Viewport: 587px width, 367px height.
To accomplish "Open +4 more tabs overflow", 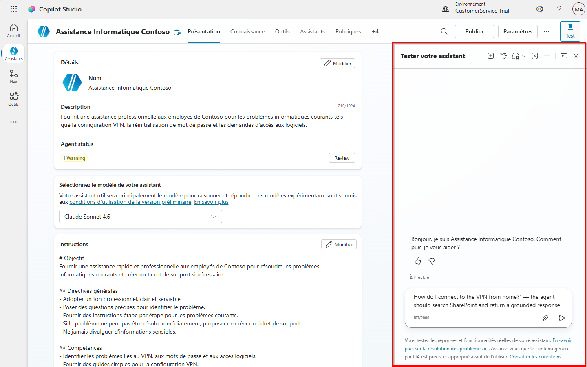I will [x=375, y=31].
